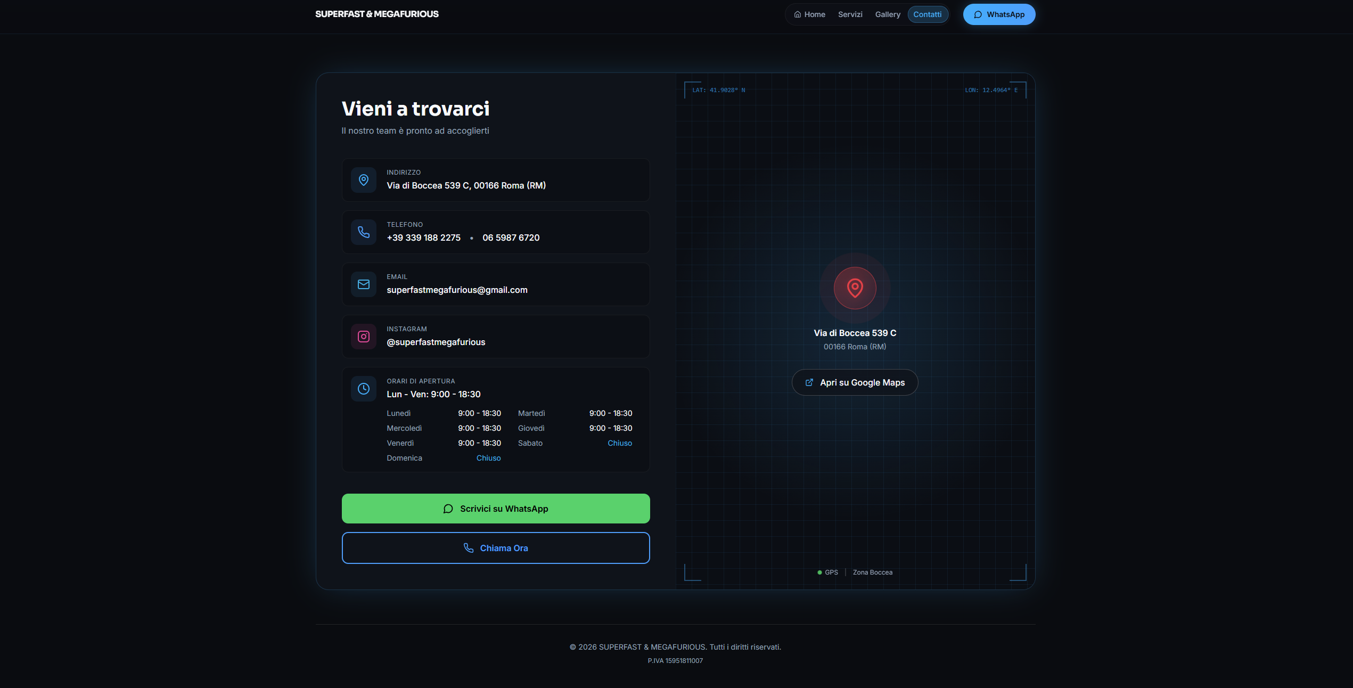
Task: Click subtitle Il nostro team è pronto ad accoglierti
Action: click(415, 131)
